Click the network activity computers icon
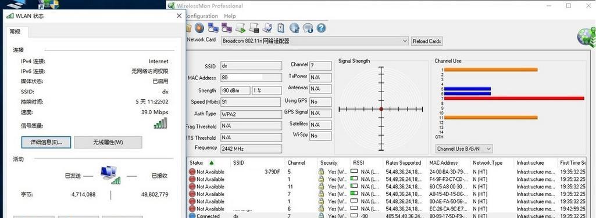This screenshot has width=596, height=218. coord(110,175)
